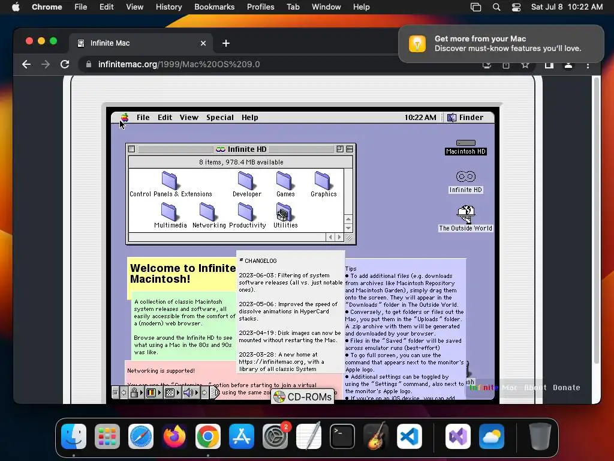Open the Finder application menu
This screenshot has width=614, height=461.
(x=465, y=117)
